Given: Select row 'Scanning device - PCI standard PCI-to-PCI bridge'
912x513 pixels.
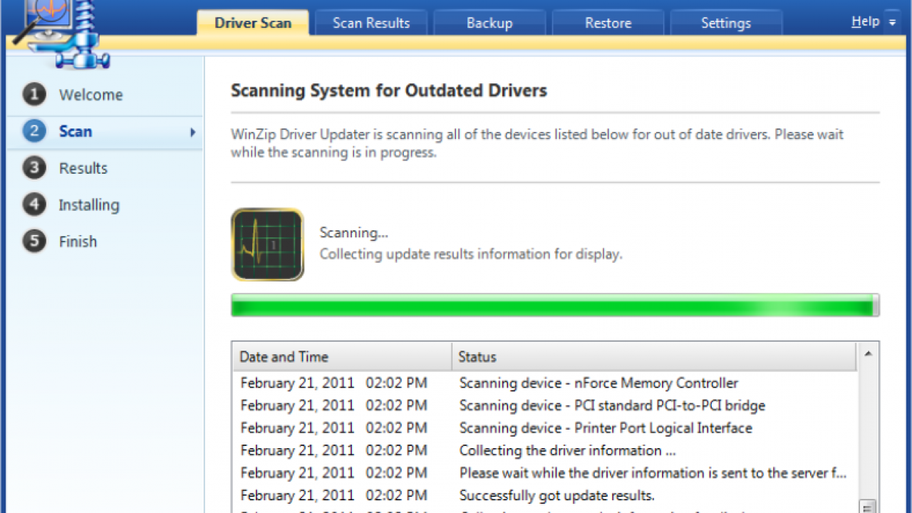Looking at the screenshot, I should pyautogui.click(x=546, y=405).
